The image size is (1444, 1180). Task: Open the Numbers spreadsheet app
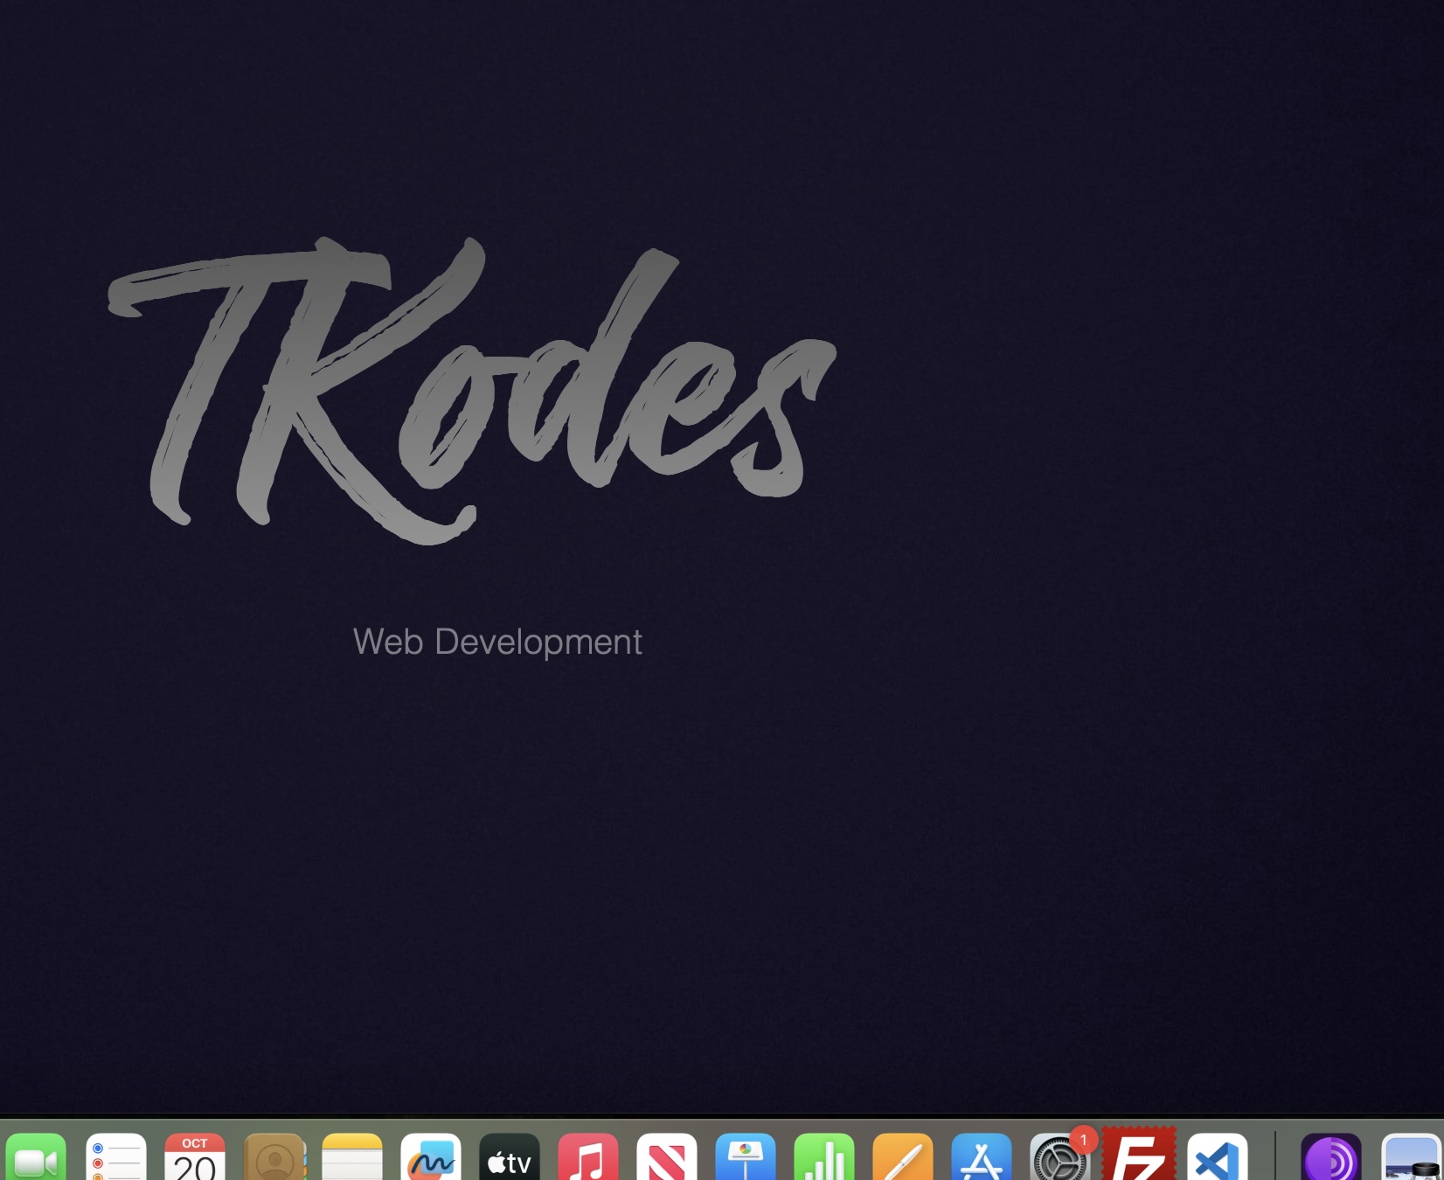click(824, 1158)
